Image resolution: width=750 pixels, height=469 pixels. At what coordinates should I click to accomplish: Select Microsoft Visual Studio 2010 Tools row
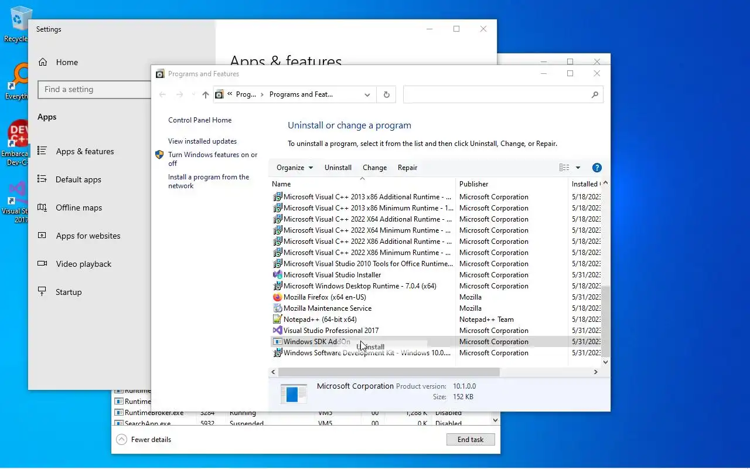point(435,264)
